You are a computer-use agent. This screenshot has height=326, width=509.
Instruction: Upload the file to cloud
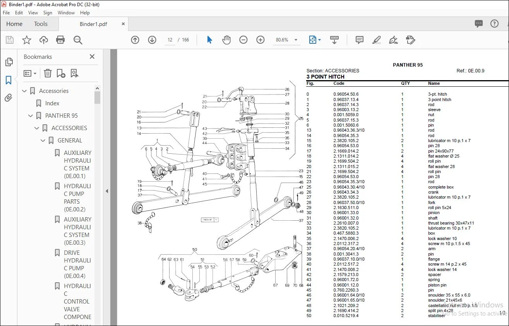click(x=44, y=40)
